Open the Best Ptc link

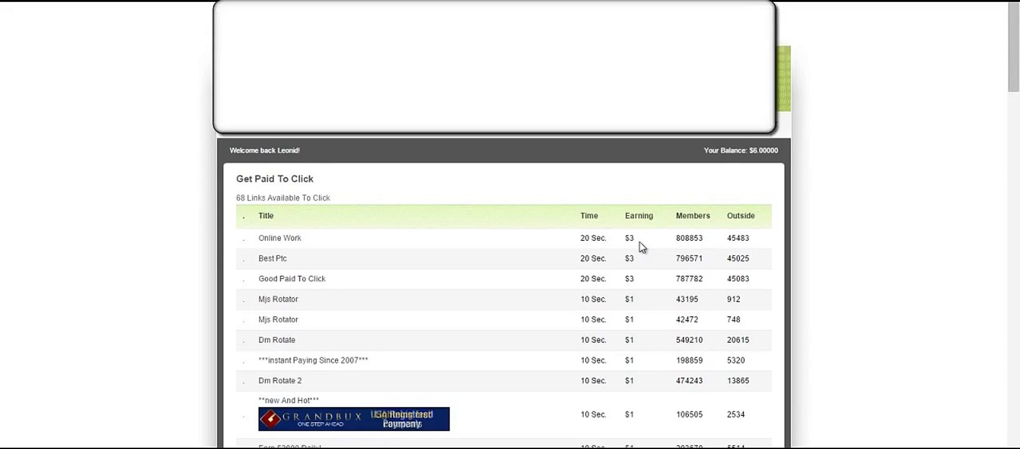[273, 258]
